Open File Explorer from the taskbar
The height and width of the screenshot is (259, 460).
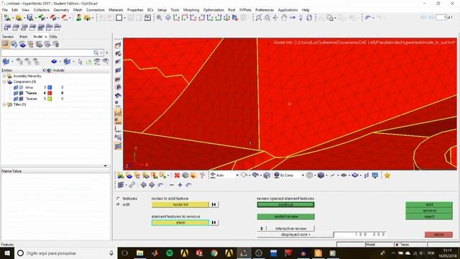point(140,253)
